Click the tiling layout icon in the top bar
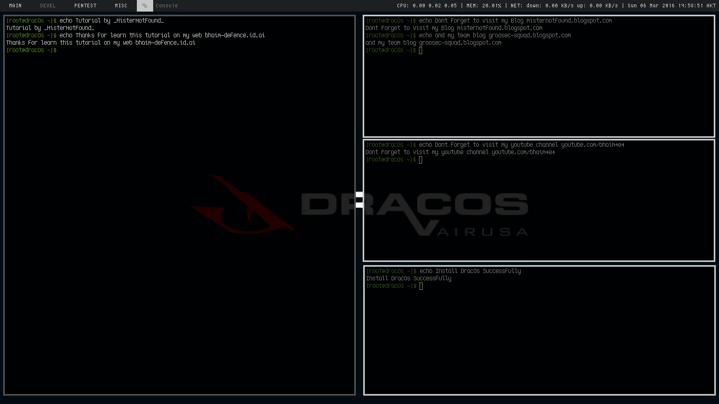Screen dimensions: 719x404 click(x=145, y=5)
